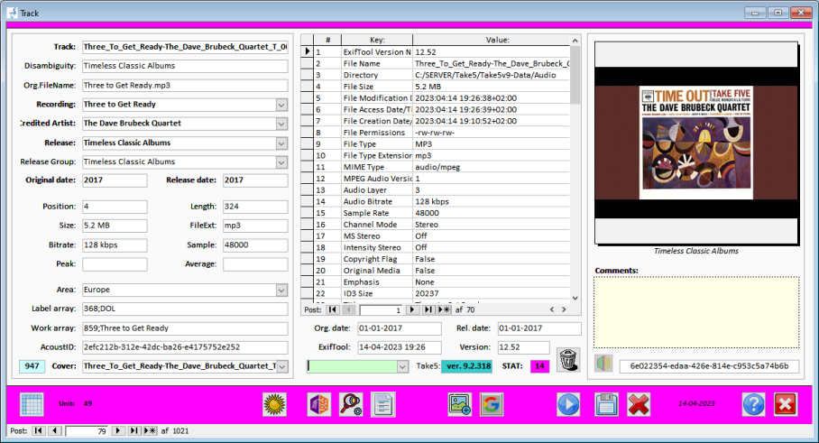Open help with blue question mark

(754, 404)
